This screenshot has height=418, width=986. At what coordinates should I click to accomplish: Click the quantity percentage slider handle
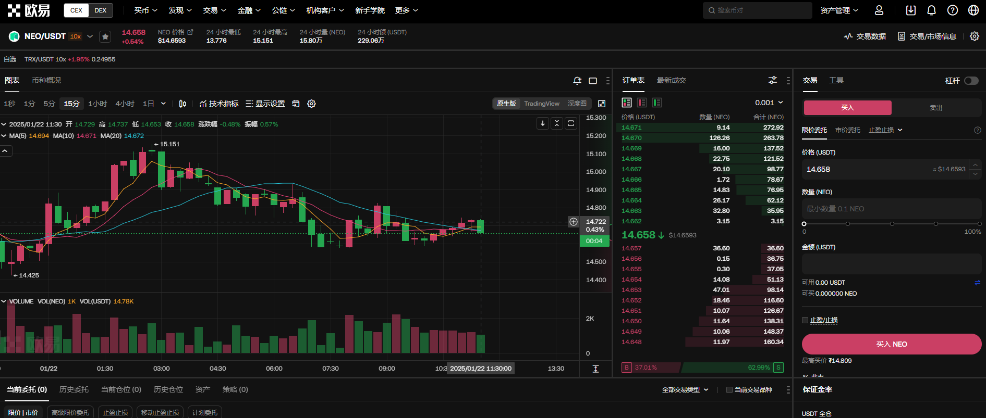(x=804, y=224)
